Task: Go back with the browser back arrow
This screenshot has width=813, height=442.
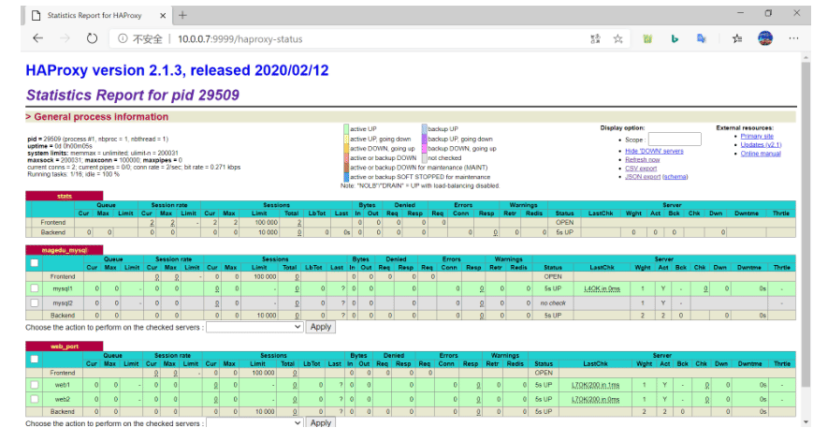Action: (37, 38)
